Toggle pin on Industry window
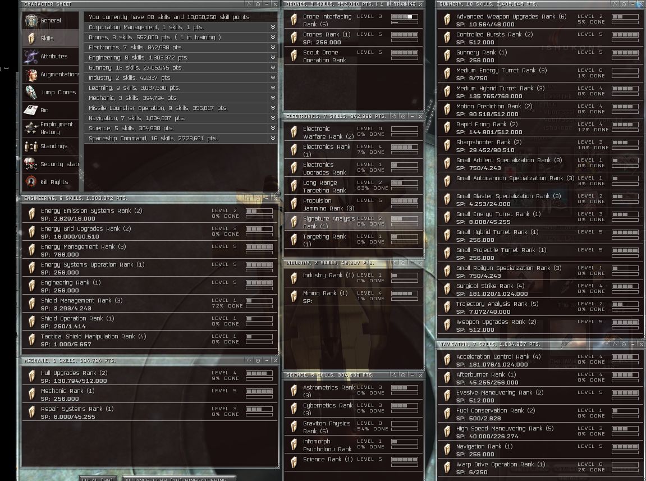The height and width of the screenshot is (481, 646). tap(404, 263)
